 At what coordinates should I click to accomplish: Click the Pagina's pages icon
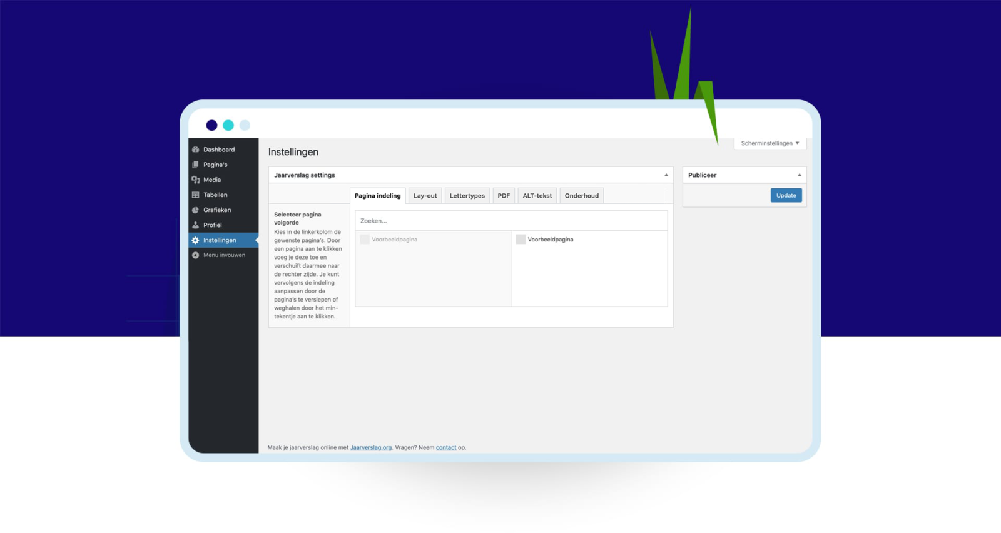(x=196, y=165)
